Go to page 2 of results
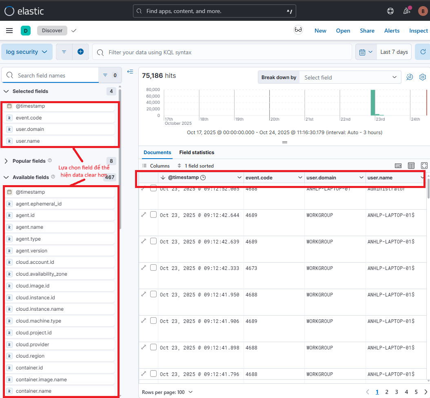This screenshot has width=430, height=398. coord(387,392)
